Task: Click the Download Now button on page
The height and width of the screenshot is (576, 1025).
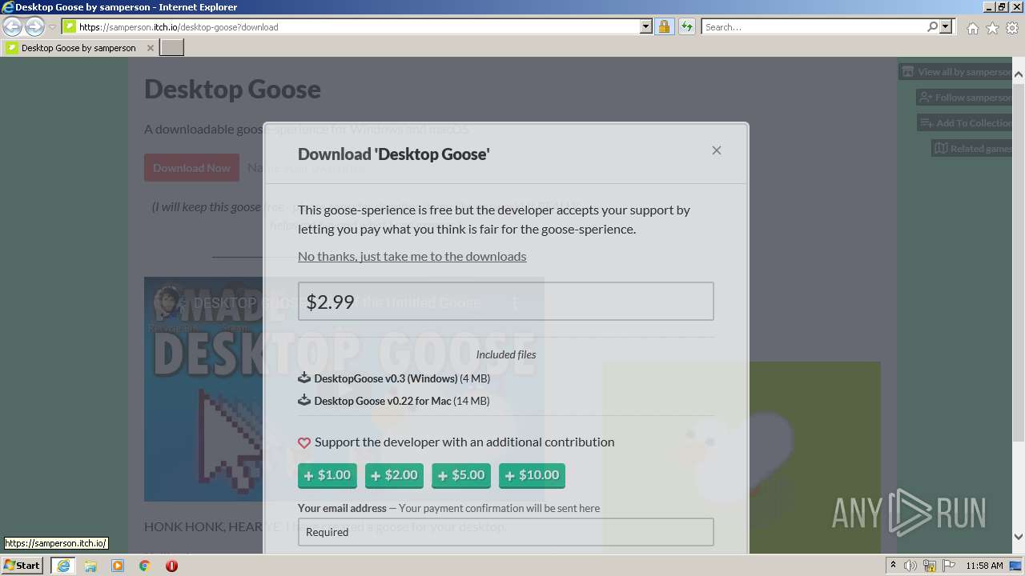Action: (x=191, y=167)
